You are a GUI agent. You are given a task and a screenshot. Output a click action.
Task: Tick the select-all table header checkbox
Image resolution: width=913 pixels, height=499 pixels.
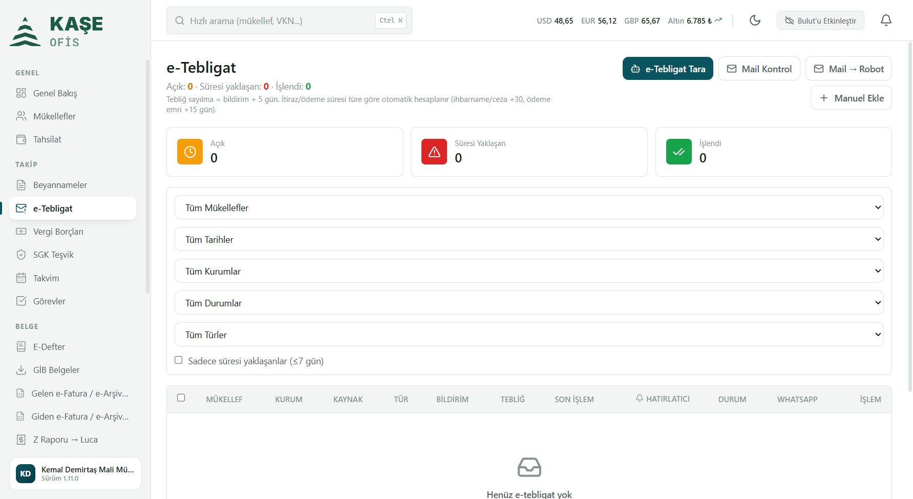[181, 398]
